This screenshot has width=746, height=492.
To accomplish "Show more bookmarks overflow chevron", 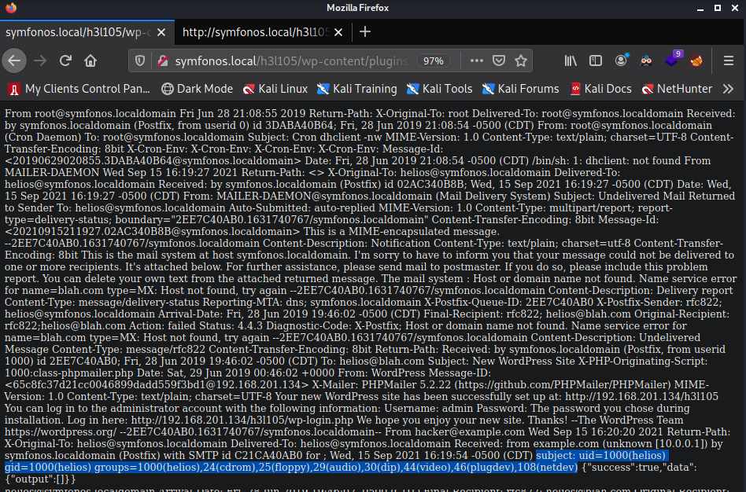I will tap(729, 89).
